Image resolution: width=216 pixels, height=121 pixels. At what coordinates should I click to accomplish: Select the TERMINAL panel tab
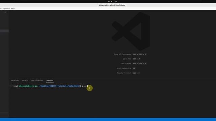[50, 81]
